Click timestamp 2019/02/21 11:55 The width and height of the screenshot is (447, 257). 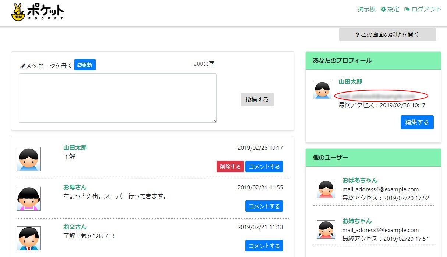tap(260, 187)
